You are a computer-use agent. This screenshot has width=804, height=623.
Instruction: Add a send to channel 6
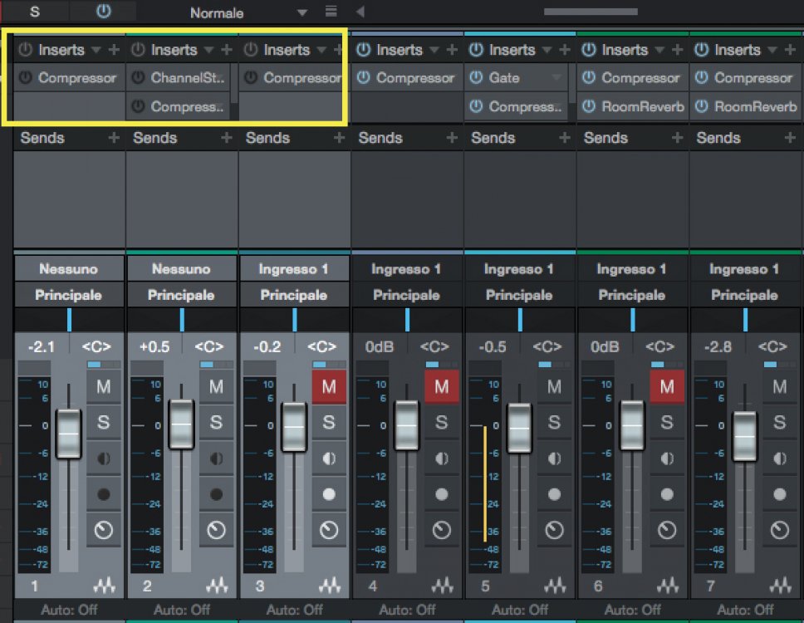(678, 137)
